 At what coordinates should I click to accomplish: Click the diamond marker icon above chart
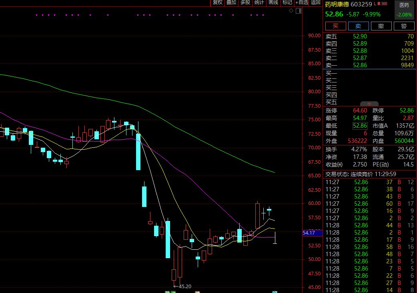point(291,10)
